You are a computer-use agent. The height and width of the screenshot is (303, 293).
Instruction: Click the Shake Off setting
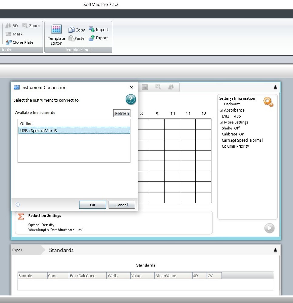(x=231, y=128)
